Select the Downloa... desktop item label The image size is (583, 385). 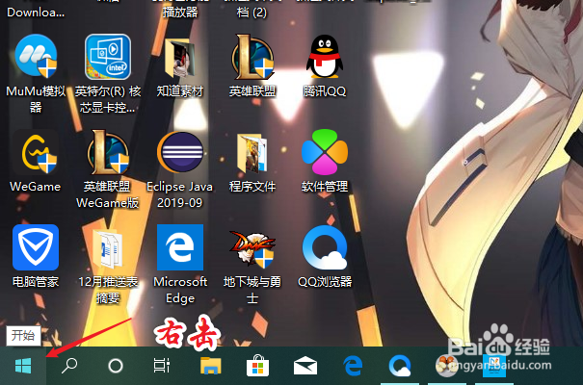(x=36, y=13)
